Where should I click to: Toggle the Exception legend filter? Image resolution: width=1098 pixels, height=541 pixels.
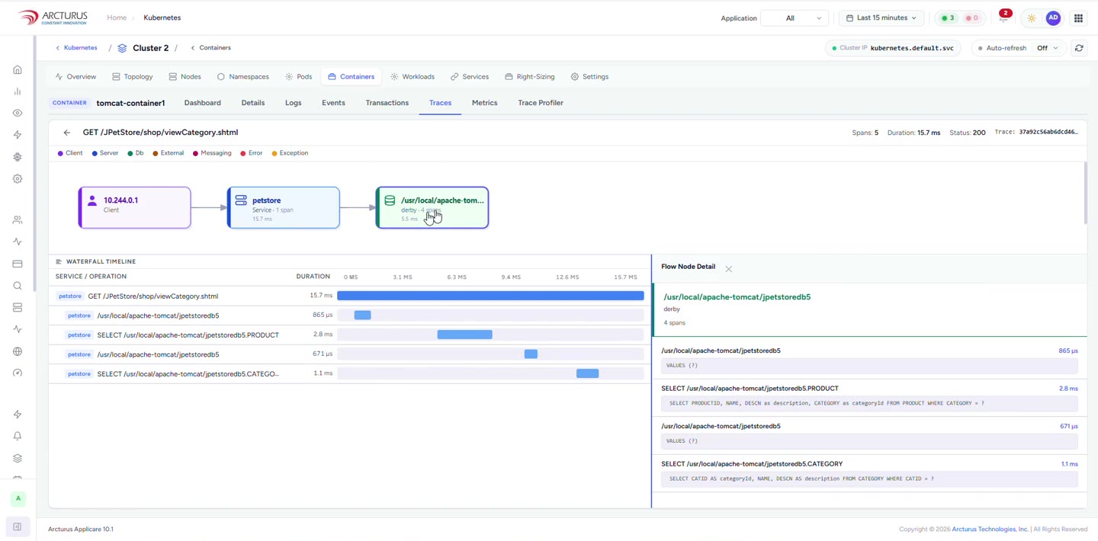point(290,153)
